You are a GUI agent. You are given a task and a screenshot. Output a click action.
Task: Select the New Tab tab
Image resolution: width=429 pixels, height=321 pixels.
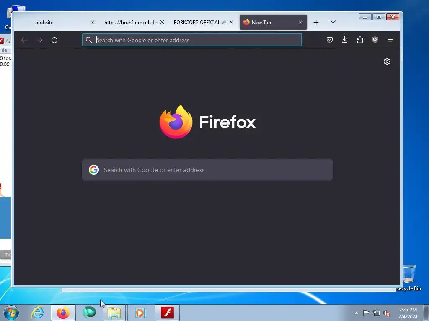pos(273,23)
